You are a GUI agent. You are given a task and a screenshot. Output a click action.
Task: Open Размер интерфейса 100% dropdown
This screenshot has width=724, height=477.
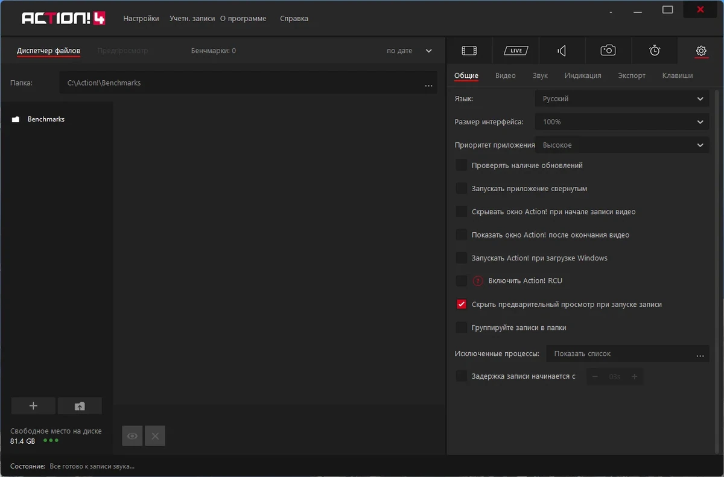(x=622, y=122)
